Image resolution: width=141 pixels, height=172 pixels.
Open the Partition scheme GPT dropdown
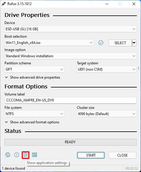(34, 69)
